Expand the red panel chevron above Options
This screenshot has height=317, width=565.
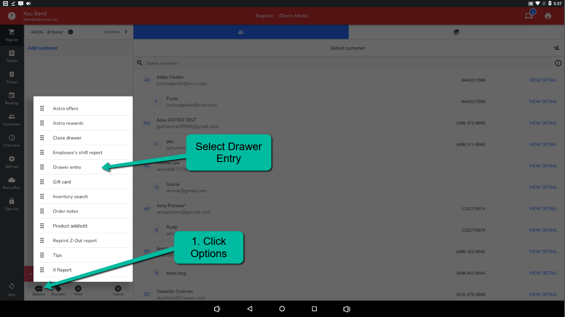click(x=30, y=274)
